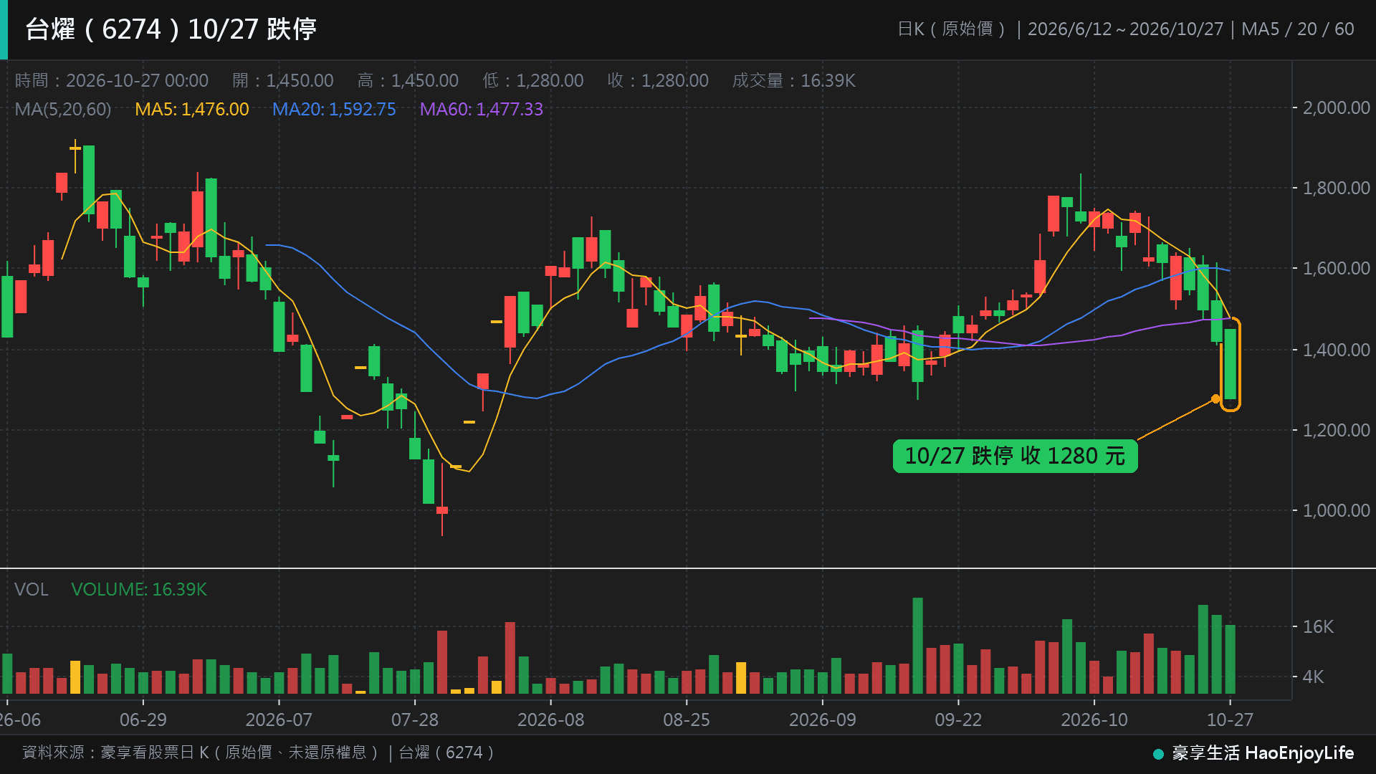Screen dimensions: 1376x774
Task: Click the 成交量：16.39K readout
Action: tap(794, 80)
